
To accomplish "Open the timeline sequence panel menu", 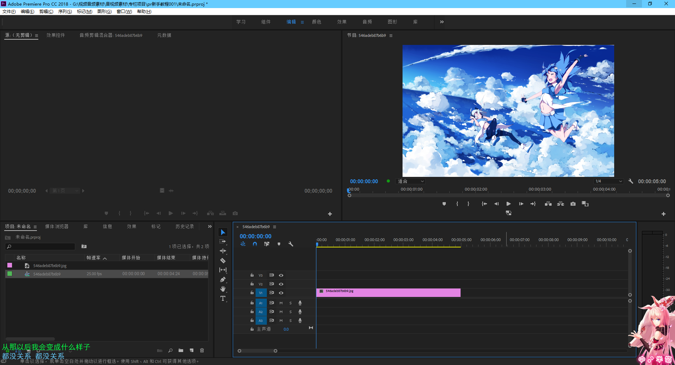I will click(275, 227).
